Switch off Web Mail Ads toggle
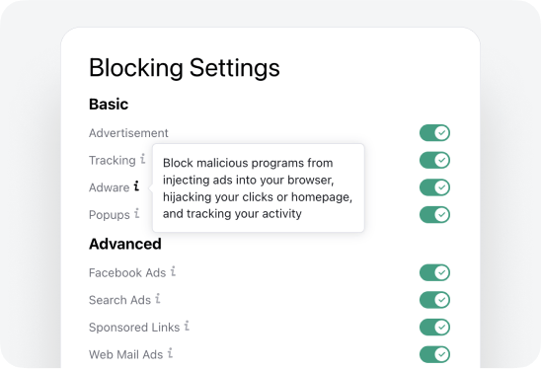Screen dimensions: 541x369 tap(434, 354)
